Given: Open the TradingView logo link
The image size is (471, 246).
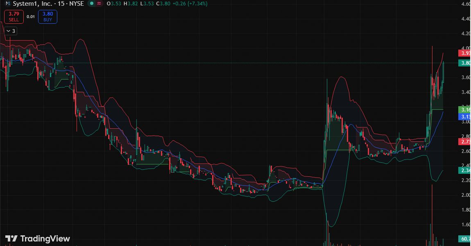Looking at the screenshot, I should point(38,239).
